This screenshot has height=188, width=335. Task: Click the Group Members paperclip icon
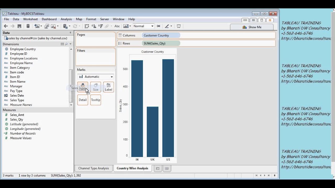pyautogui.click(x=107, y=26)
